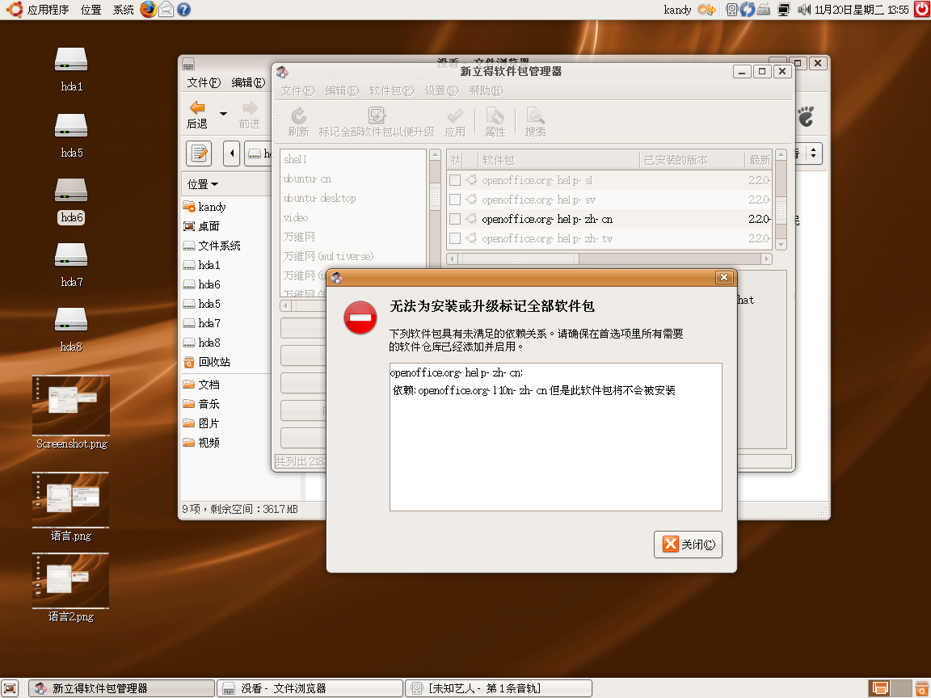Screen dimensions: 931x698
Task: Click the 已安装的版本 column header
Action: [692, 160]
